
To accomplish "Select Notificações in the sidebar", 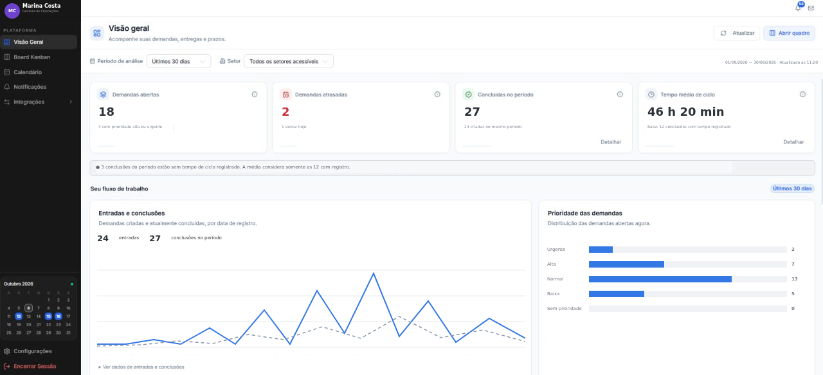I will (x=39, y=87).
